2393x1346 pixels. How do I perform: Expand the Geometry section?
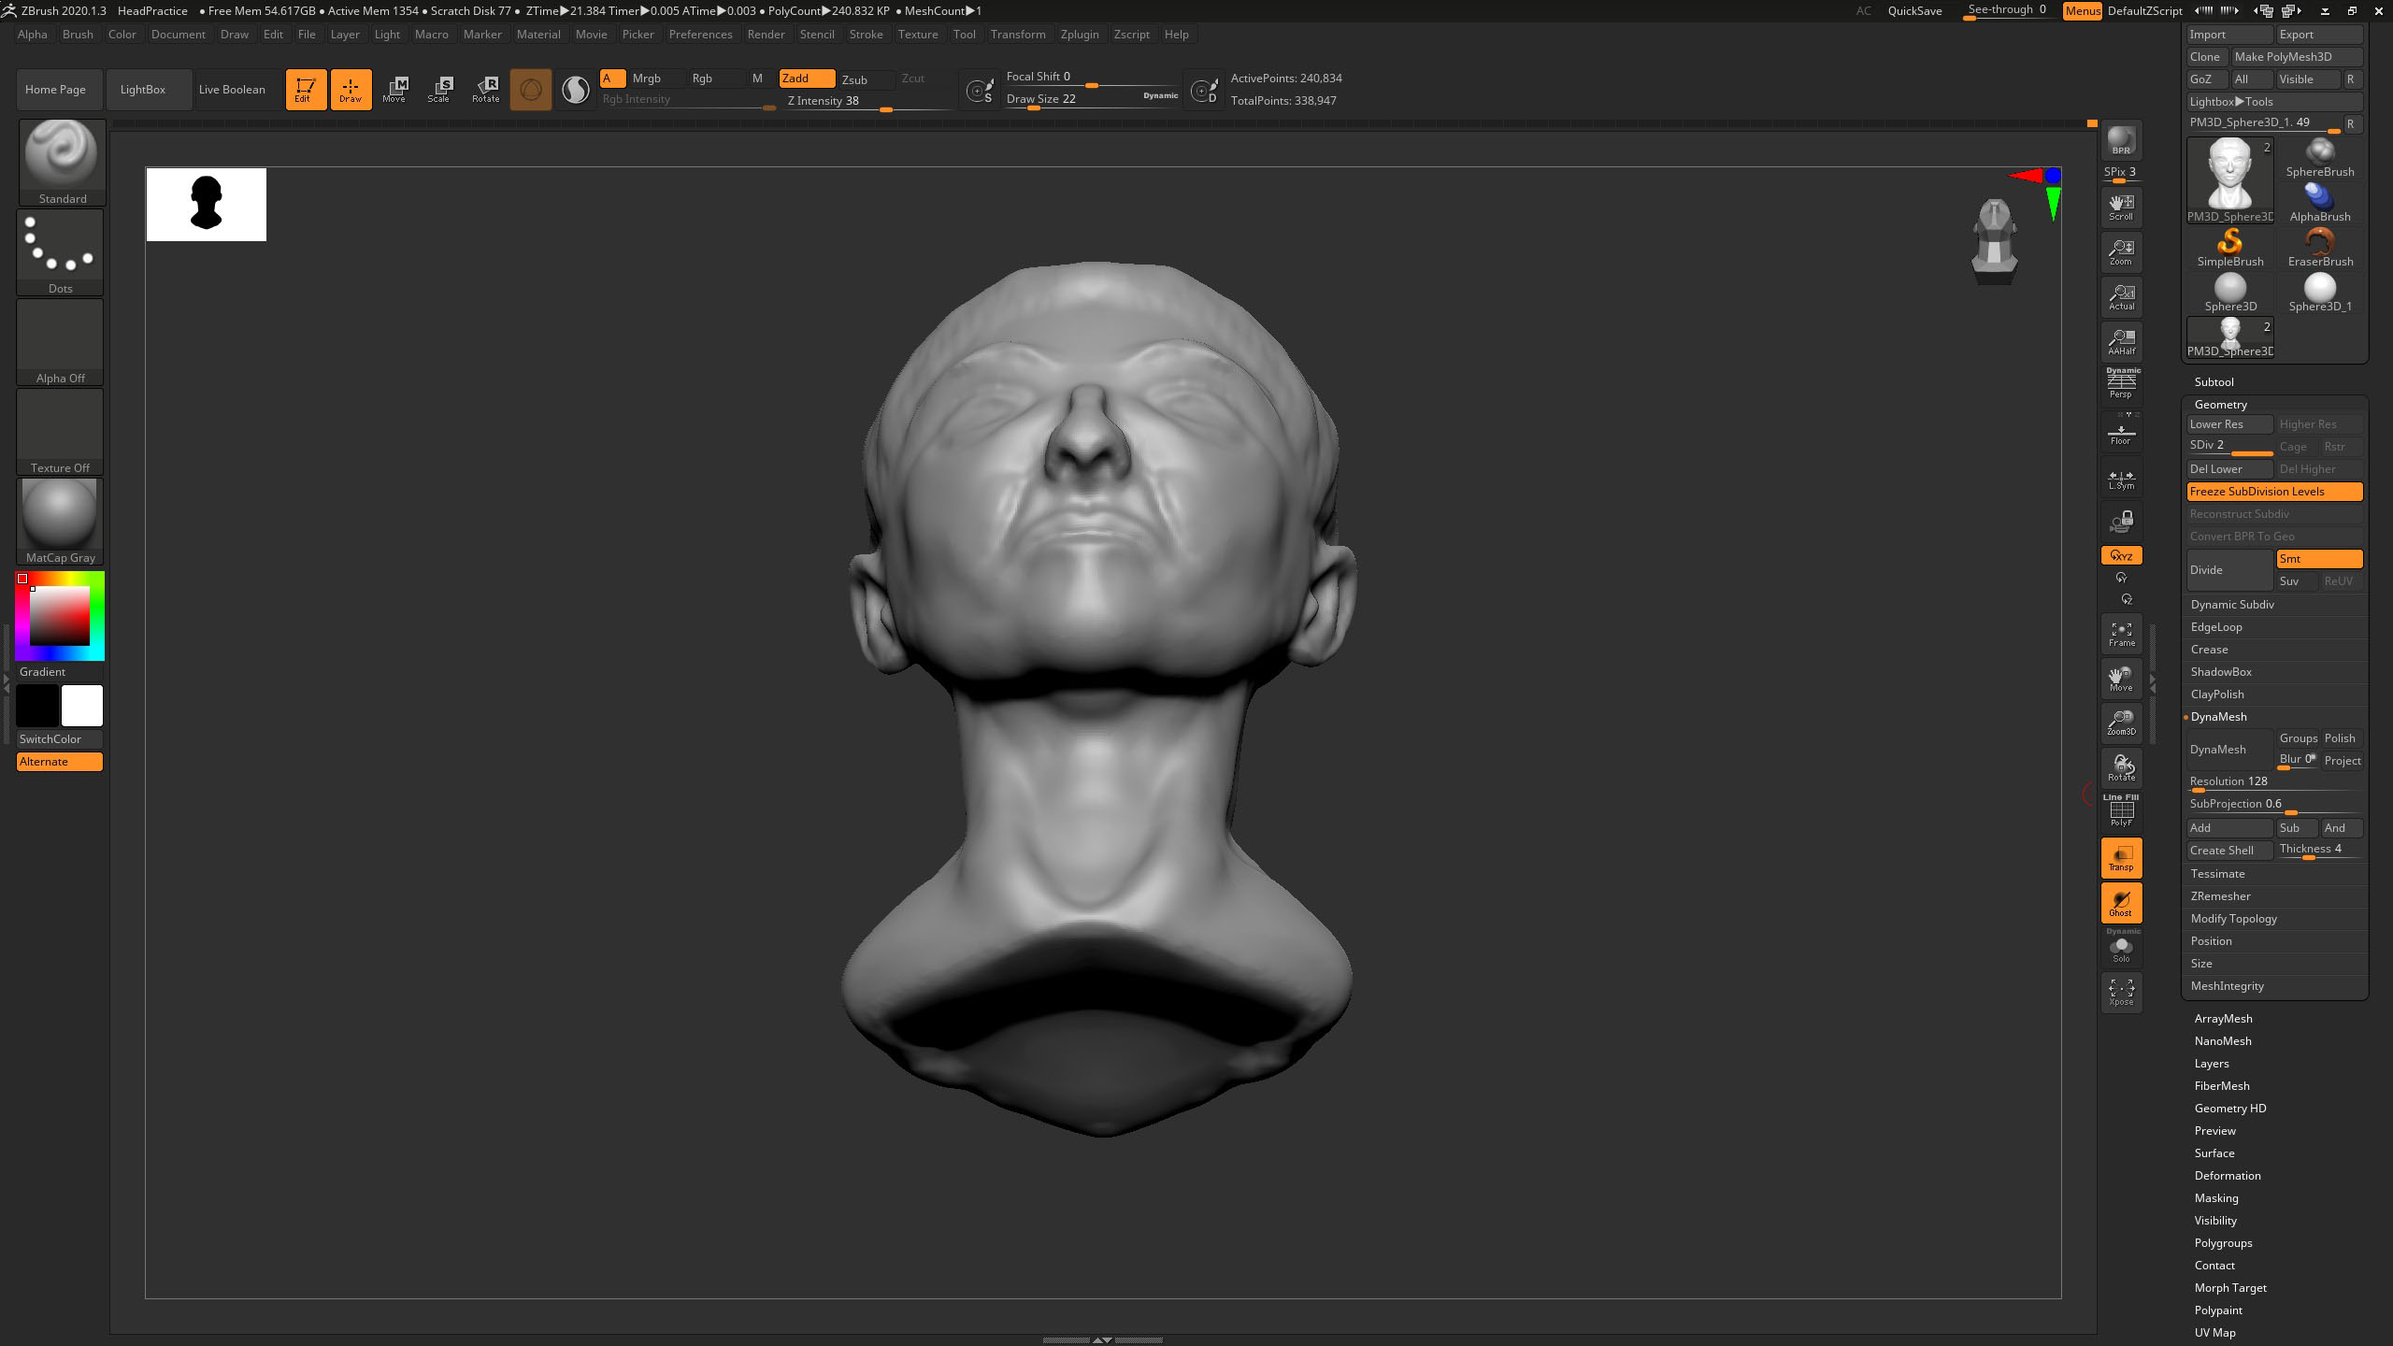tap(2220, 403)
